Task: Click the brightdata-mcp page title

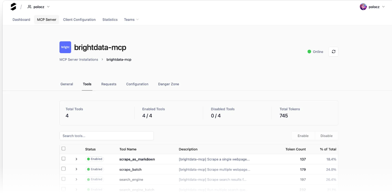Action: 100,47
